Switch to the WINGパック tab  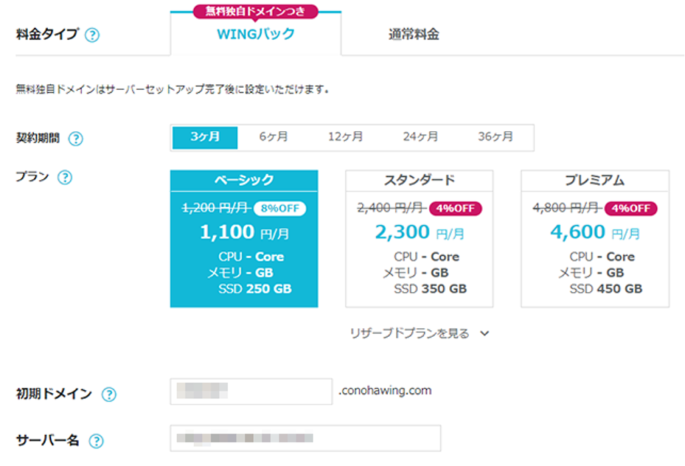256,35
